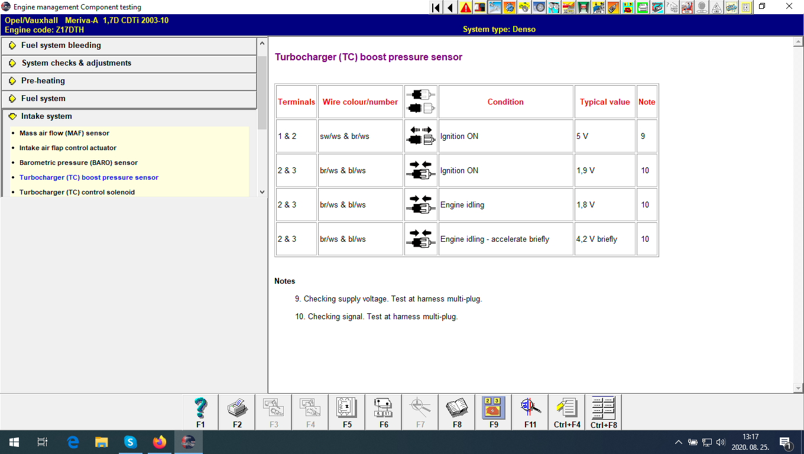Viewport: 804px width, 454px height.
Task: Click the "sw/ws & br/ws" wire colour cell
Action: pos(361,136)
